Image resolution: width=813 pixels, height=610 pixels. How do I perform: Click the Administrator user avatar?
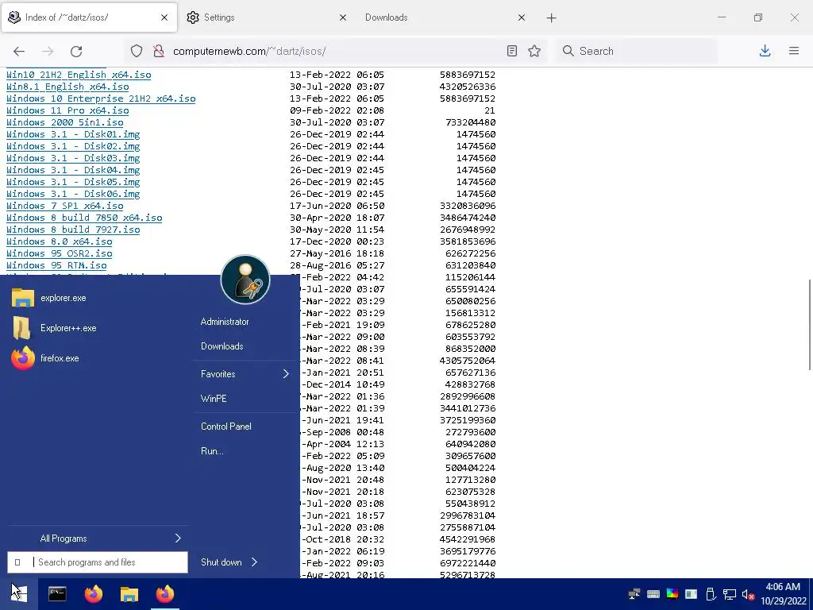pos(245,280)
